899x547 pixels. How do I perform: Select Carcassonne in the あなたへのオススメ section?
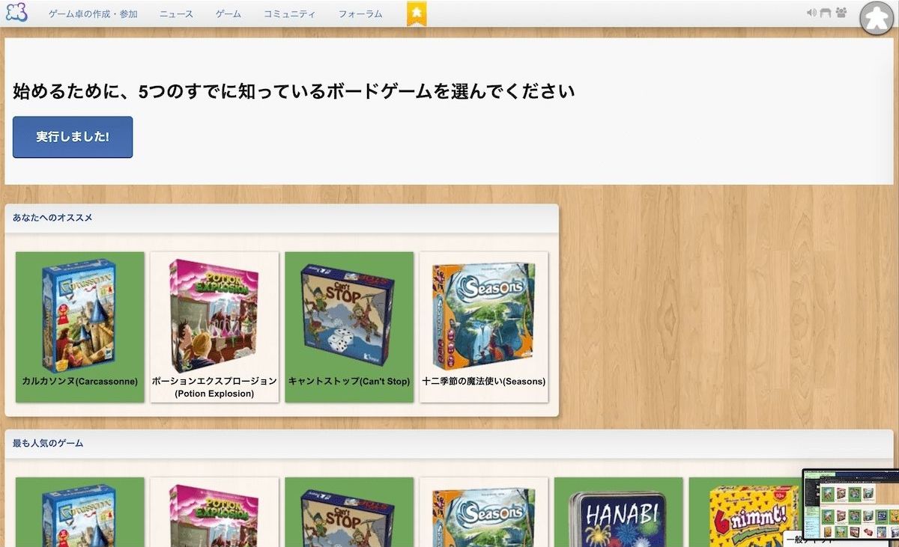pyautogui.click(x=80, y=327)
